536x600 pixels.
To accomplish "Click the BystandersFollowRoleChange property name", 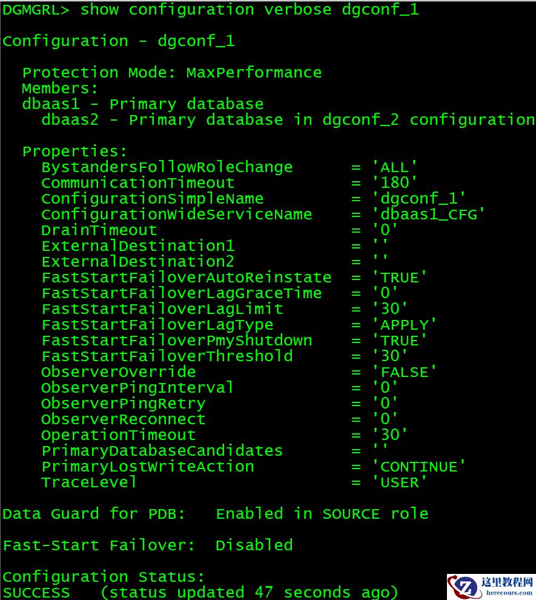I will (167, 167).
